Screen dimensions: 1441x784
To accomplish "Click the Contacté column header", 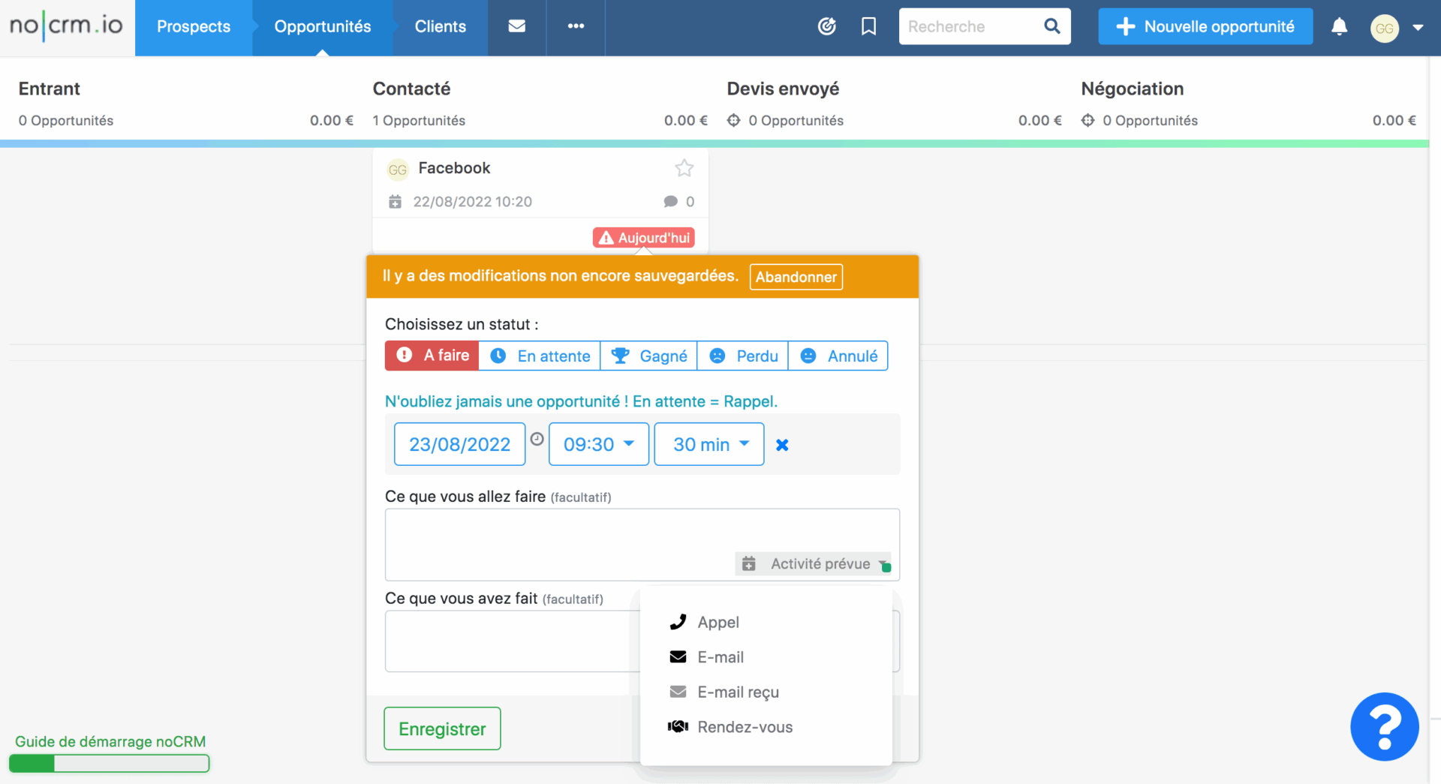I will point(411,89).
